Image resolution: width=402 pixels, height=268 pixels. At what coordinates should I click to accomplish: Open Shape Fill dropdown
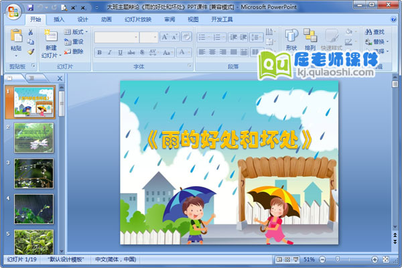[x=350, y=31]
